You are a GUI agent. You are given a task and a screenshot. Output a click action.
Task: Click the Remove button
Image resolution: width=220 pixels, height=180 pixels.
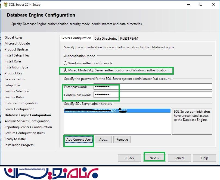click(x=122, y=140)
